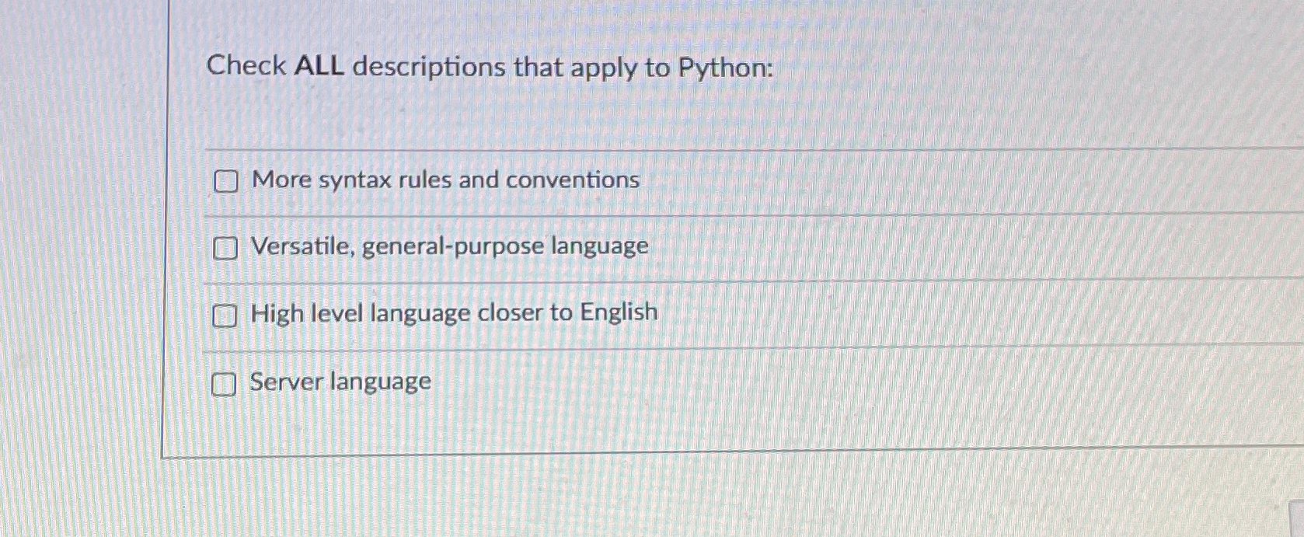Check the Versatile, general-purpose language option
1304x537 pixels.
[x=225, y=249]
